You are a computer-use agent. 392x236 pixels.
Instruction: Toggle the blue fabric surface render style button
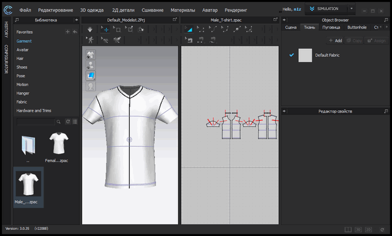(x=91, y=76)
